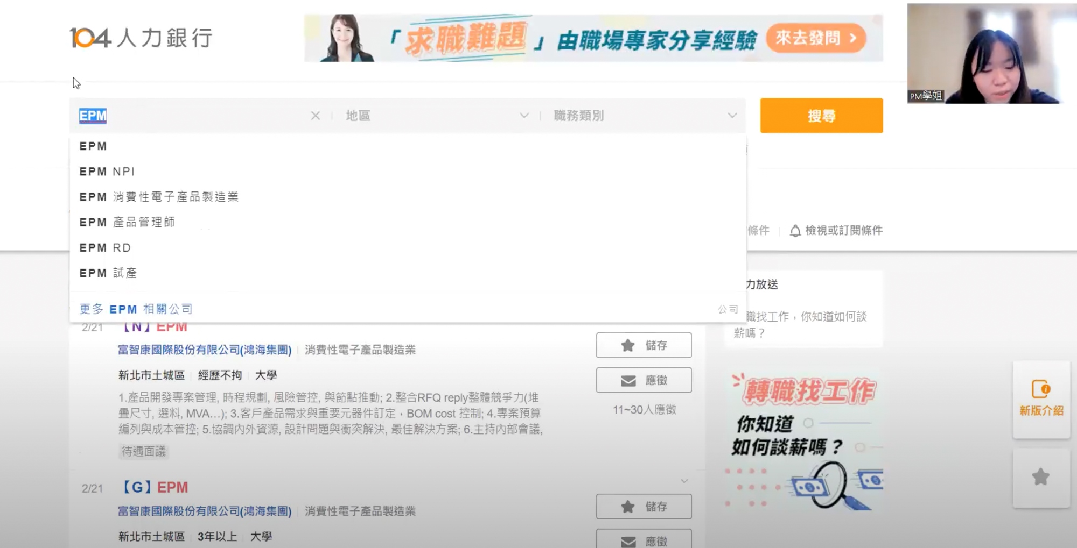Select the 'EPM NPI' suggestion

(x=408, y=172)
